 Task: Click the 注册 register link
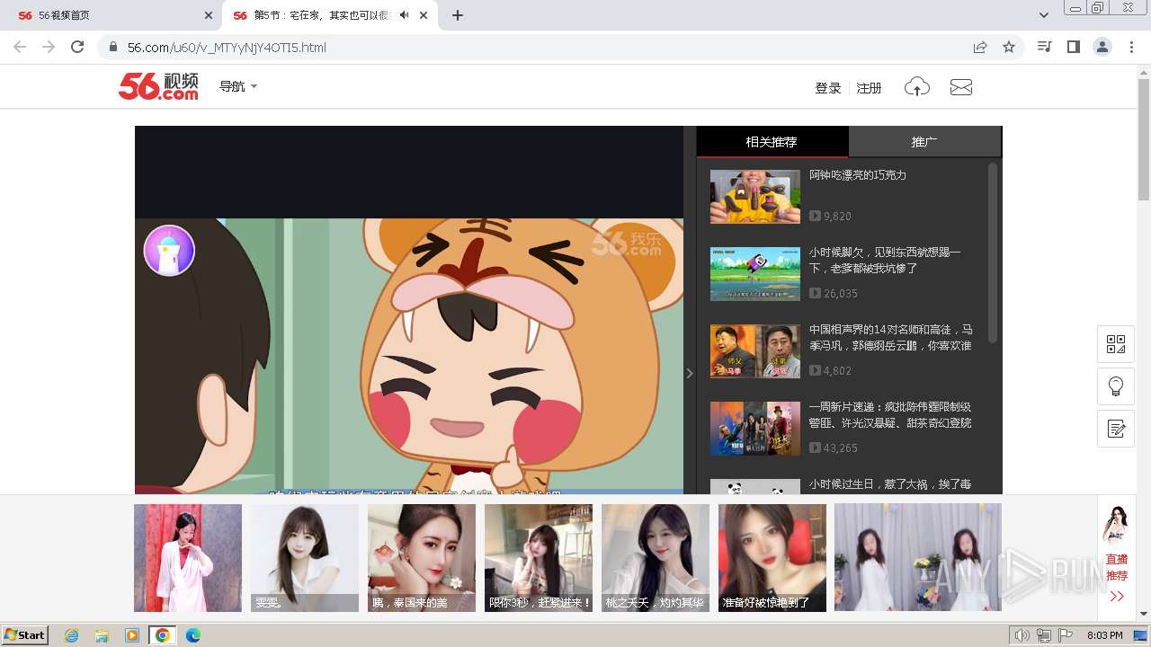pyautogui.click(x=869, y=88)
